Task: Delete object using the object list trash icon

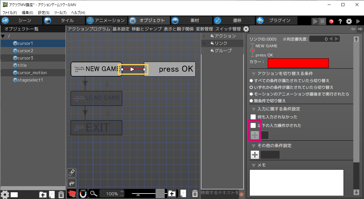Action: (61, 194)
